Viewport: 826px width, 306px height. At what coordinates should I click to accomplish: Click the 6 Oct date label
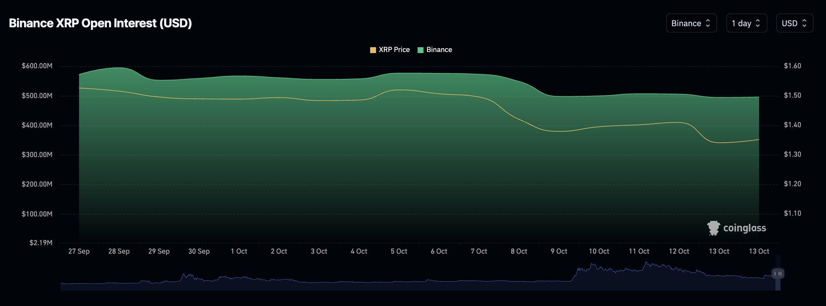coord(439,251)
